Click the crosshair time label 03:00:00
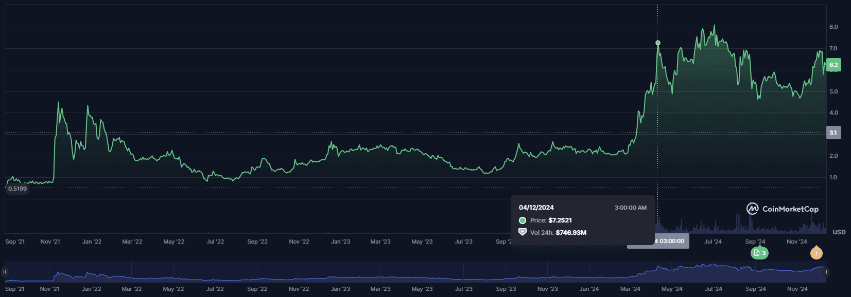 point(671,241)
